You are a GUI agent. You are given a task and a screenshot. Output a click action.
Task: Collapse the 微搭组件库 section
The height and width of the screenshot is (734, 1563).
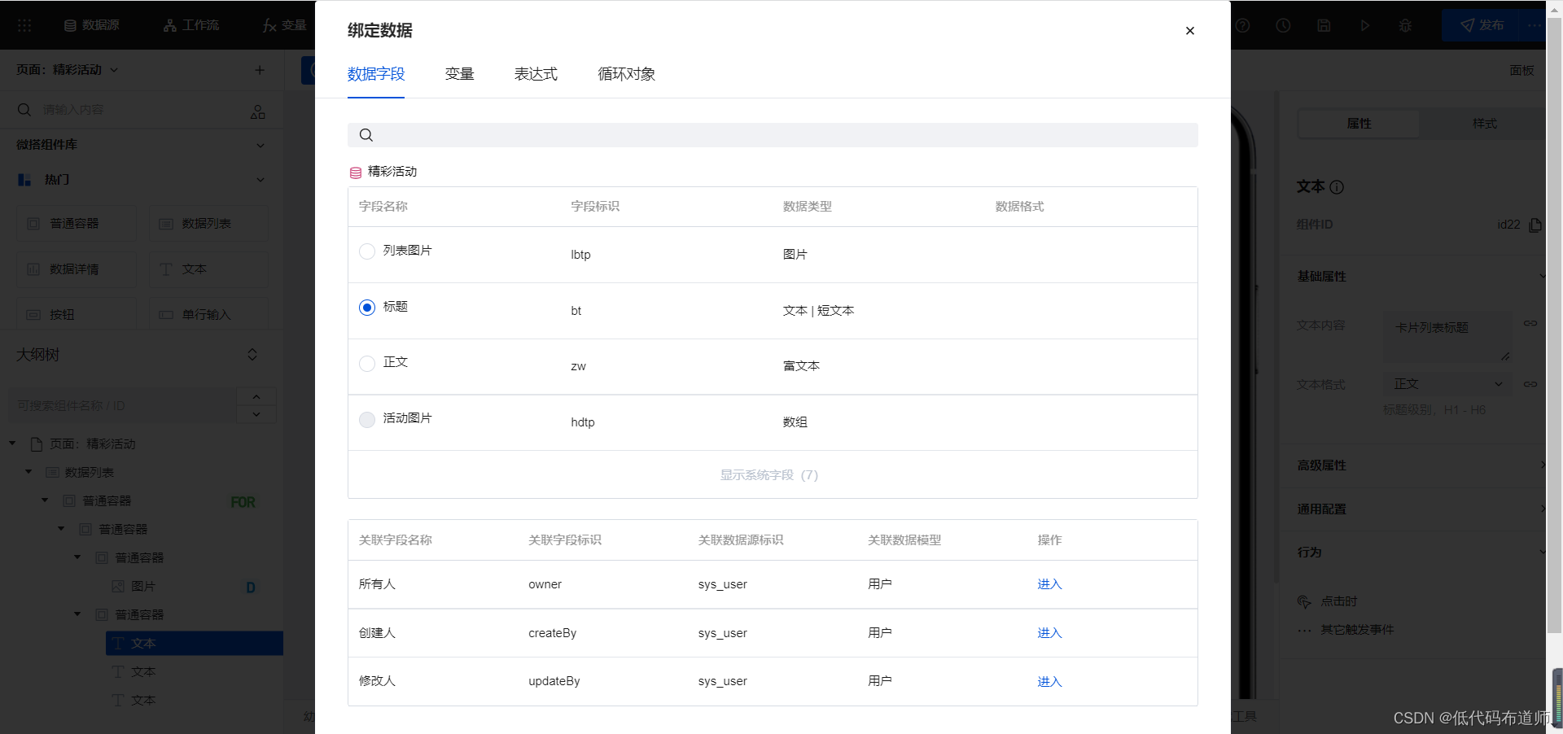pyautogui.click(x=260, y=145)
